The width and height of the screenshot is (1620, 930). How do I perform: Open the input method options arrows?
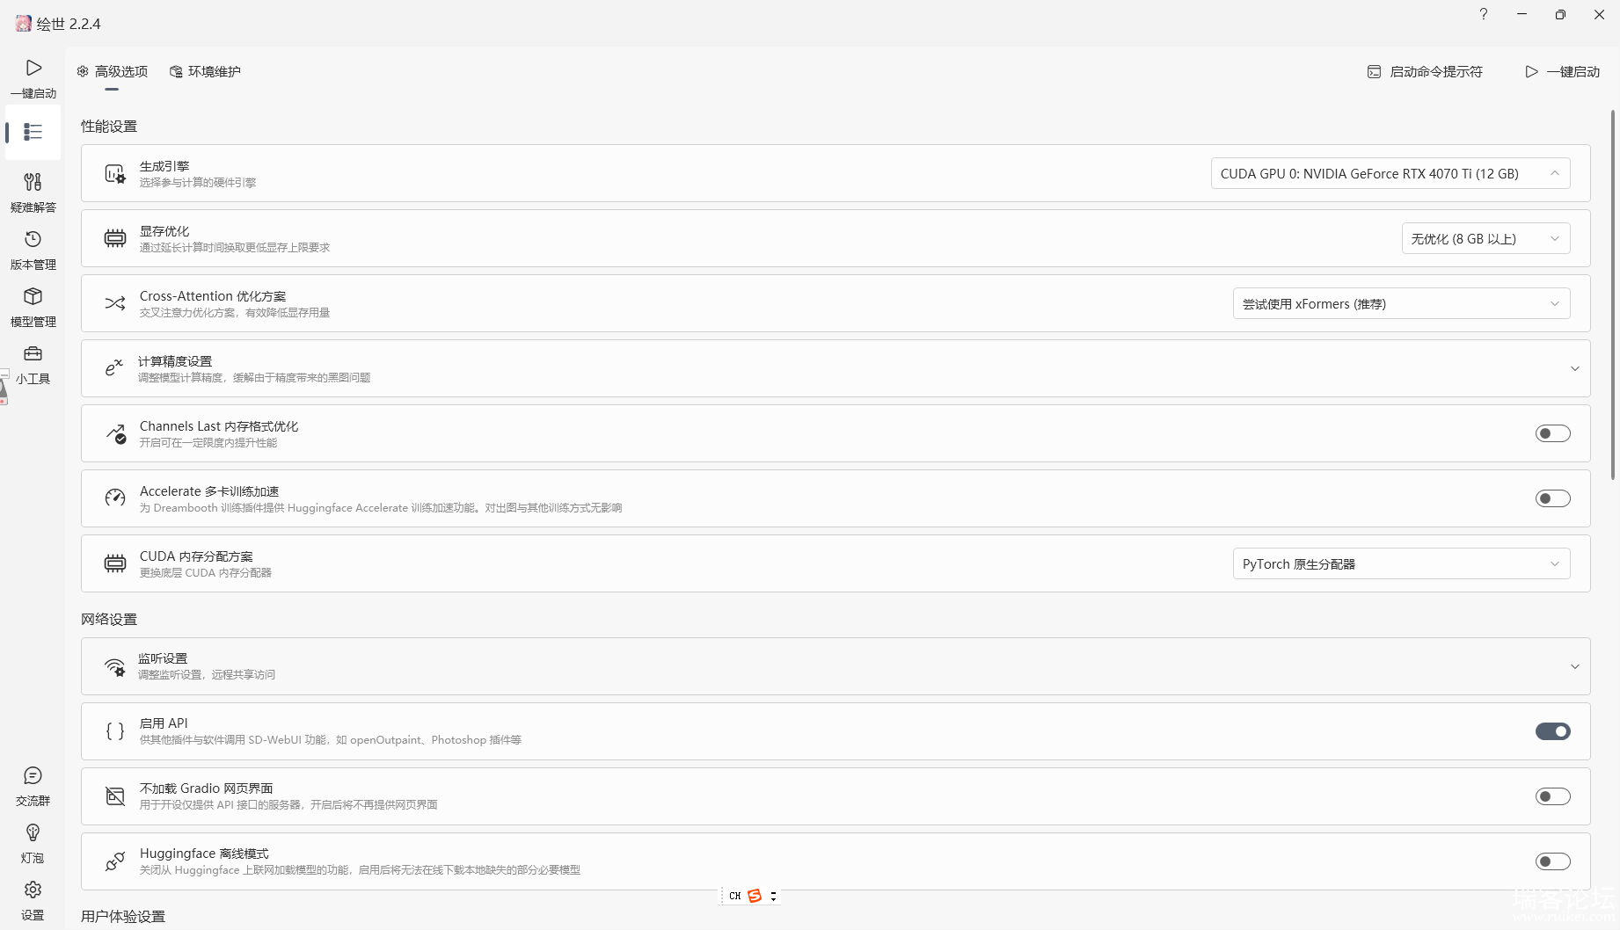pos(773,896)
